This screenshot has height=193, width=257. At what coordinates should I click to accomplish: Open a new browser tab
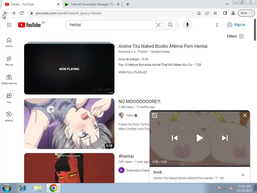[128, 4]
